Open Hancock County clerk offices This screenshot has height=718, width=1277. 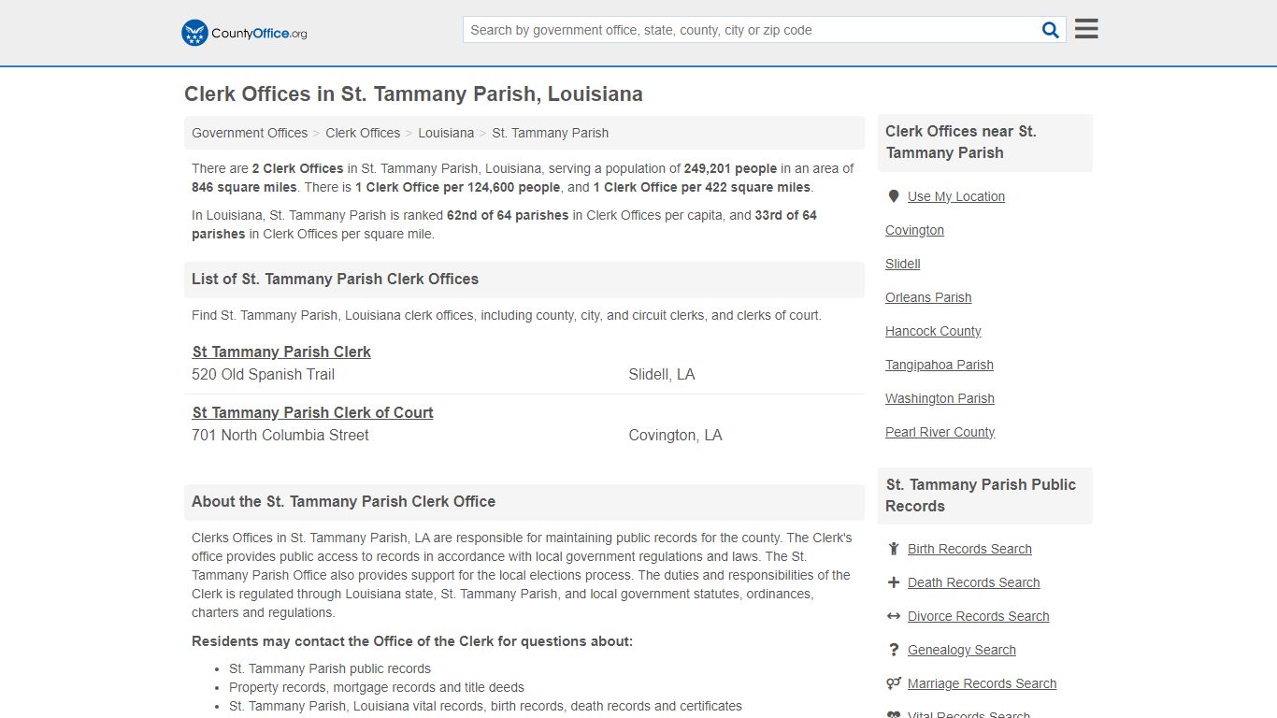[x=933, y=331]
